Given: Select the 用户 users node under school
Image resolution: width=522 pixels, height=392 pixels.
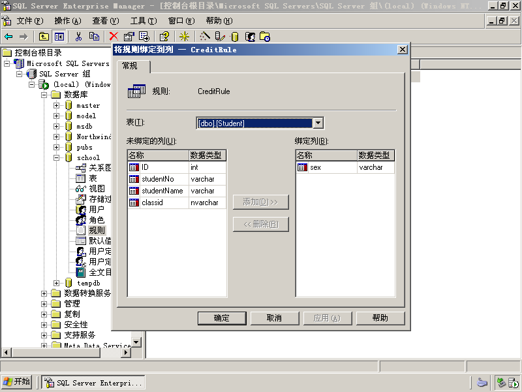Looking at the screenshot, I should pos(97,209).
